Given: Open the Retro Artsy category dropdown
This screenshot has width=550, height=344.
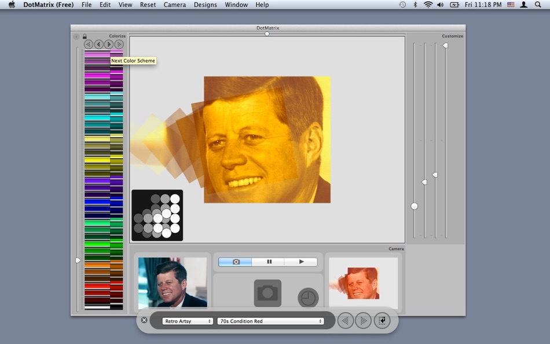Looking at the screenshot, I should click(188, 321).
